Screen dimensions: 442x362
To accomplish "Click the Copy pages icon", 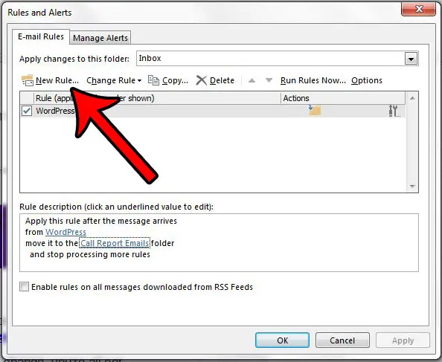I will coord(153,80).
